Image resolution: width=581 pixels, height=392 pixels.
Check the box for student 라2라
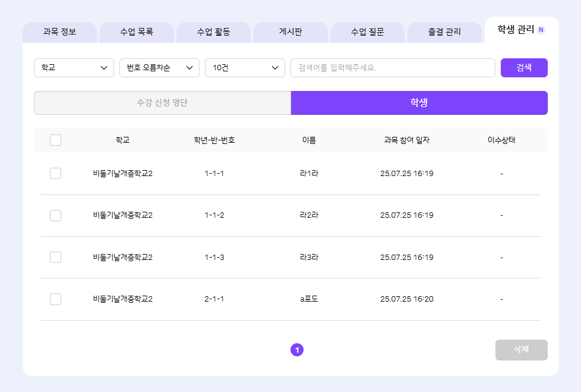[55, 215]
